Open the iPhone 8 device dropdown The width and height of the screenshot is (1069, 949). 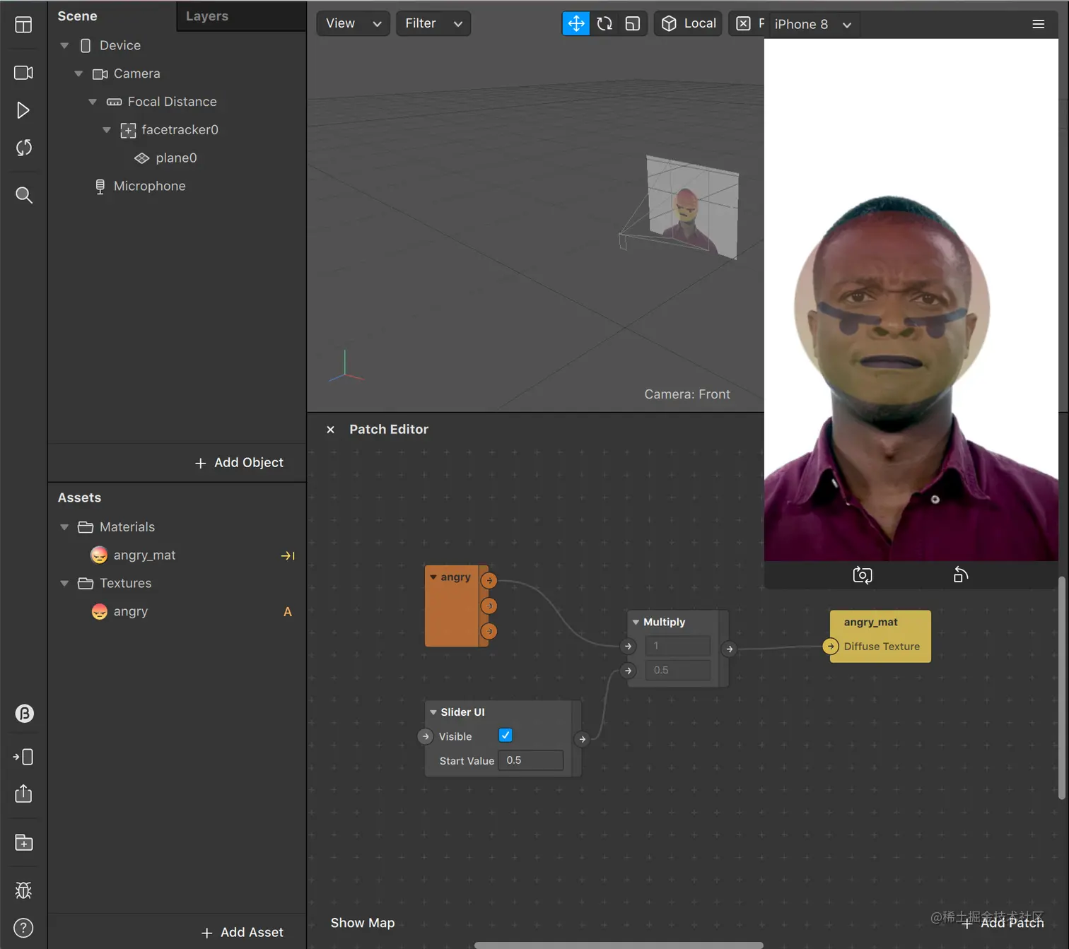click(813, 25)
